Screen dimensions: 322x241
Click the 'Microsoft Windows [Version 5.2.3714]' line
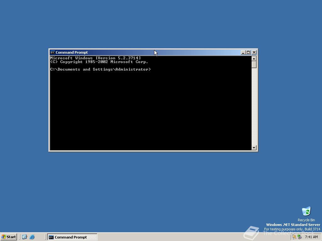click(96, 58)
